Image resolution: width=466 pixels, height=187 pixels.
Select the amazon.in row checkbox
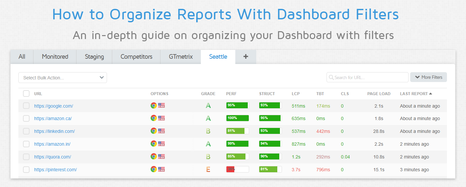26,144
